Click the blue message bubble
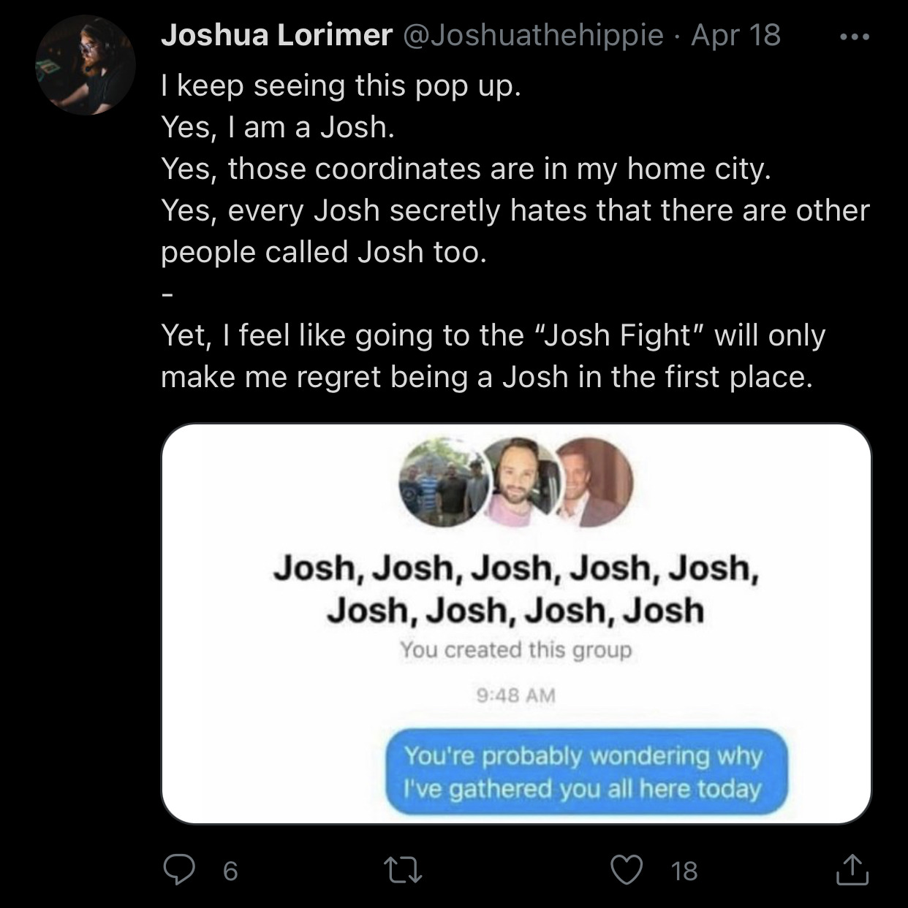Image resolution: width=908 pixels, height=908 pixels. (586, 772)
